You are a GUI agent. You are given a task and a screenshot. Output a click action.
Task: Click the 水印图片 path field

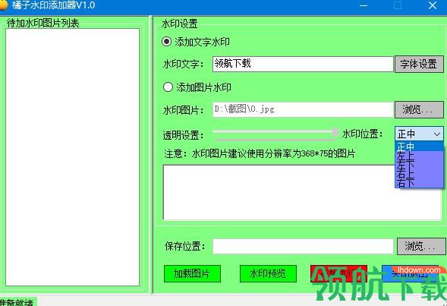303,109
